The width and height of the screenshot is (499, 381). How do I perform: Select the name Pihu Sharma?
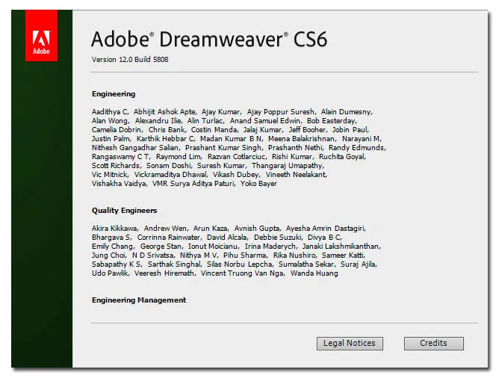tap(245, 255)
